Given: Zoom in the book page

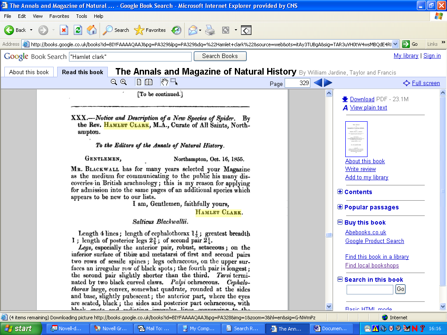Looking at the screenshot, I should [124, 82].
